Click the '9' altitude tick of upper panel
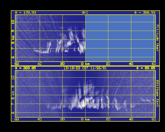This screenshot has width=165, height=132. 13,31
